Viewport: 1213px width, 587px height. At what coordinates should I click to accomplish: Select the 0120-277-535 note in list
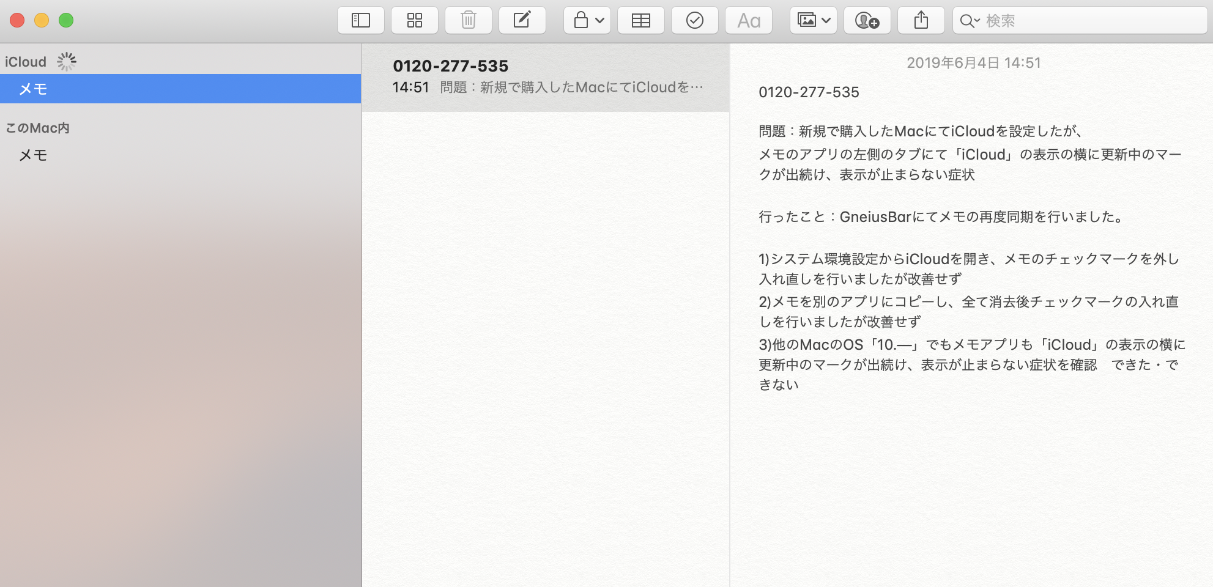pos(546,77)
